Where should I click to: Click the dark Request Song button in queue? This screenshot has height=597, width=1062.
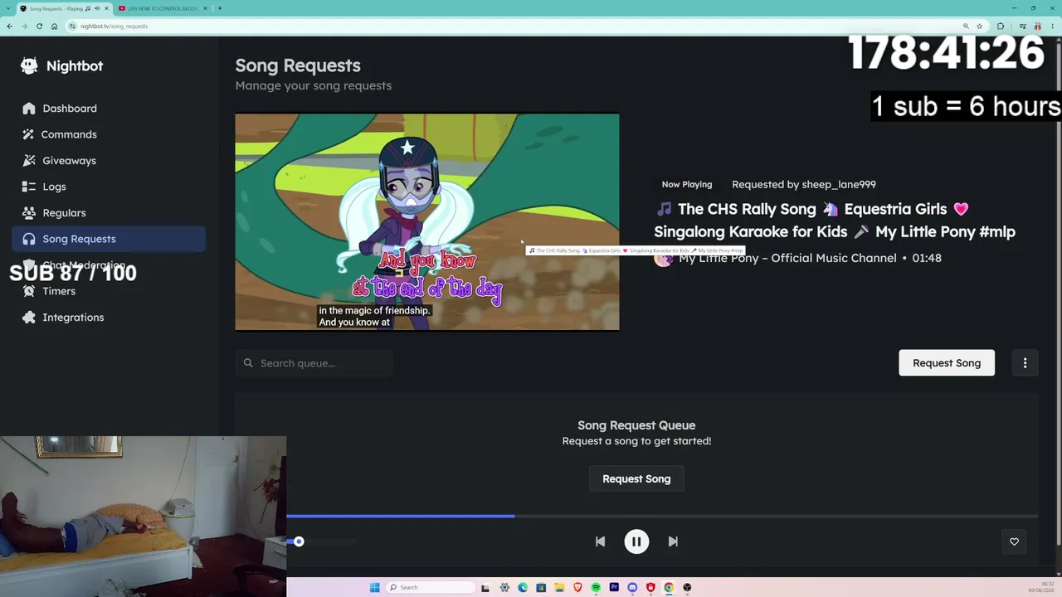[636, 479]
